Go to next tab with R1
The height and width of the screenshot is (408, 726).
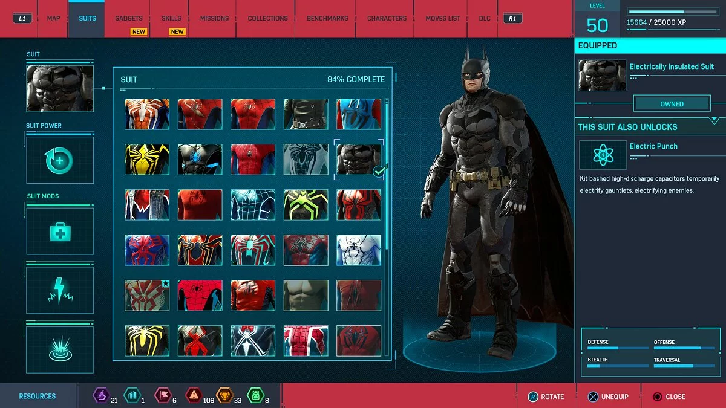(x=512, y=18)
